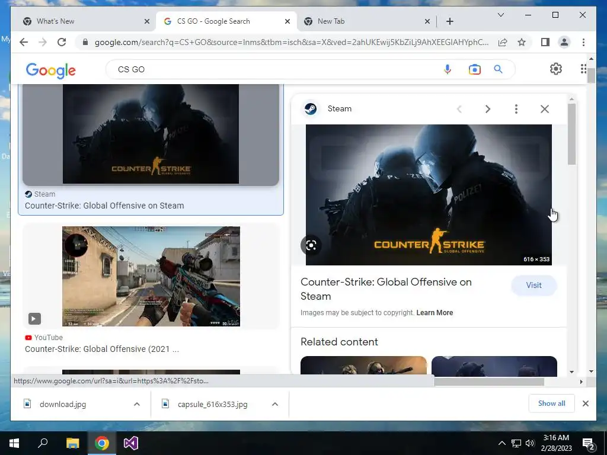Click the horizontal scrollbar thumb
Viewport: 607px width, 455px height.
(x=489, y=382)
